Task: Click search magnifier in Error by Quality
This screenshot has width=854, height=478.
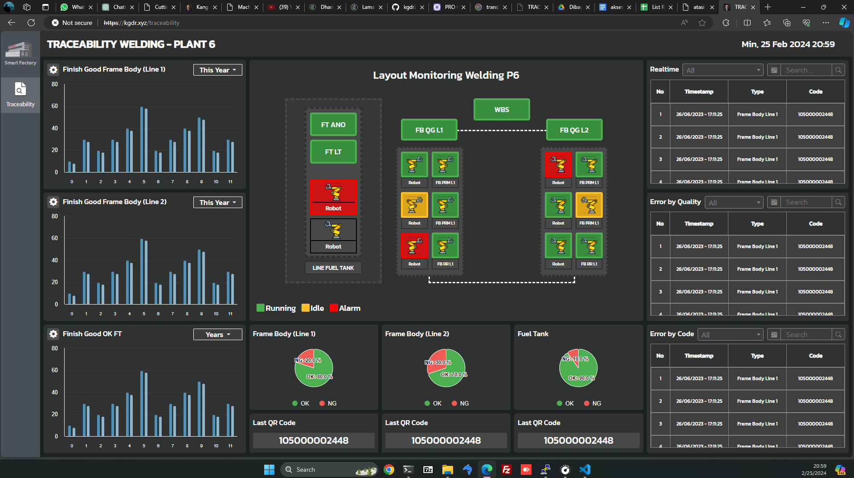Action: tap(838, 202)
